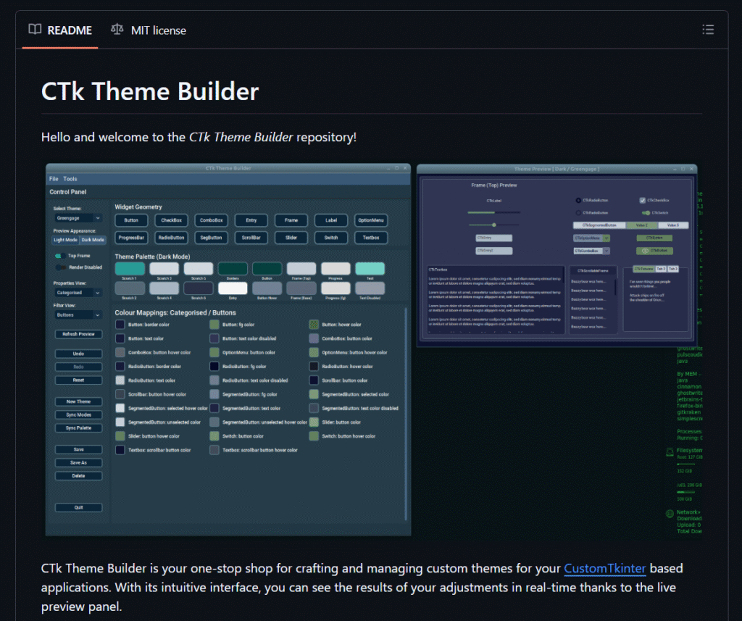This screenshot has height=621, width=742.
Task: Click inside the CTkTextbox lorem ipsum area
Action: [x=496, y=299]
